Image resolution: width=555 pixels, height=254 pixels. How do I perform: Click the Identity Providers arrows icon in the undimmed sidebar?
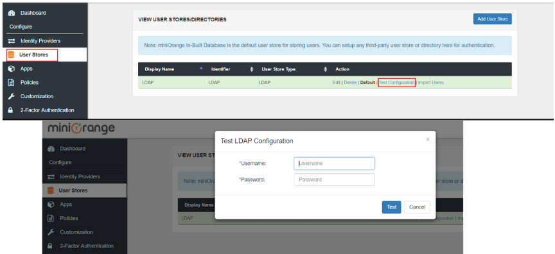click(12, 41)
